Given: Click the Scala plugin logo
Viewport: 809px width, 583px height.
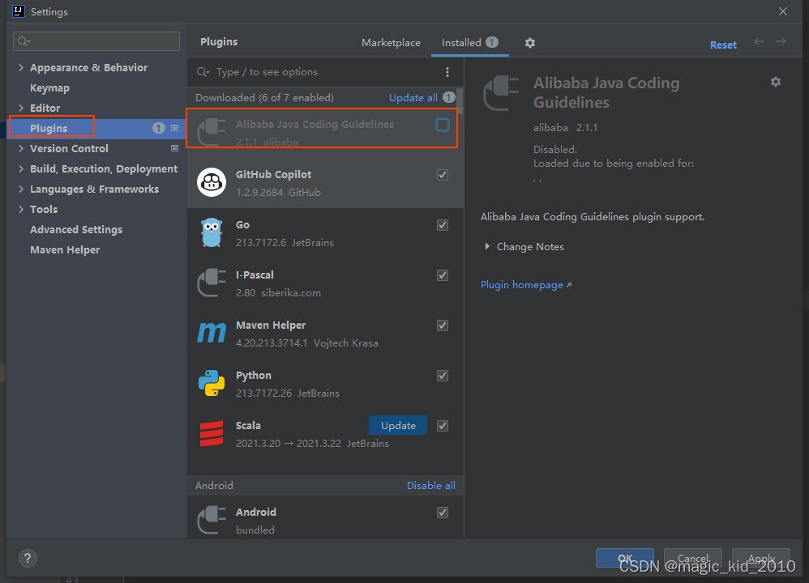Looking at the screenshot, I should [212, 433].
